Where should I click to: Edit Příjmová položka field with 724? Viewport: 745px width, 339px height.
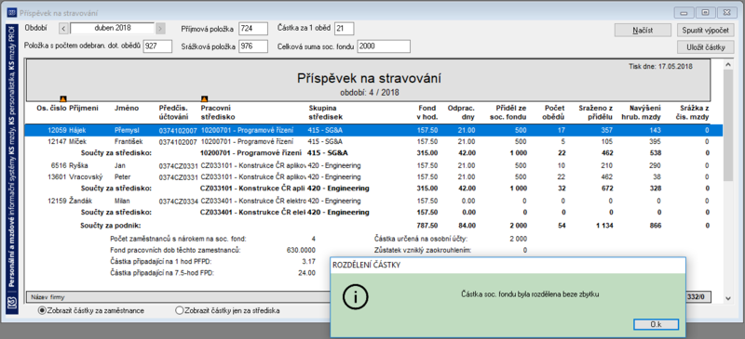pos(253,29)
